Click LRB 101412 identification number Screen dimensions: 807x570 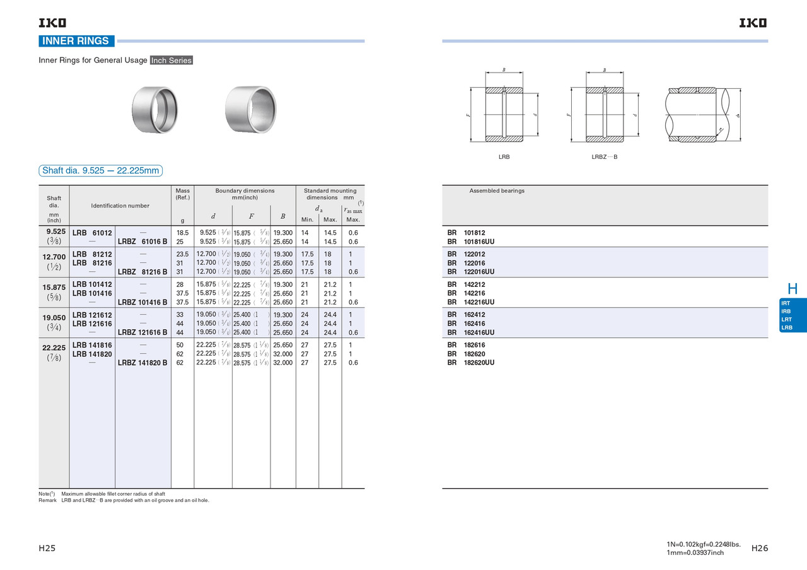tap(92, 284)
